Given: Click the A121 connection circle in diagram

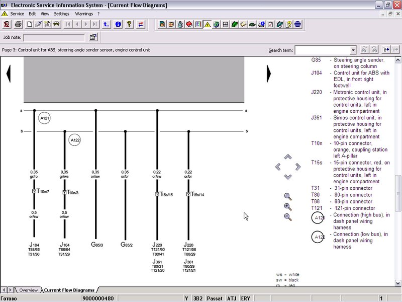Looking at the screenshot, I should pos(44,118).
